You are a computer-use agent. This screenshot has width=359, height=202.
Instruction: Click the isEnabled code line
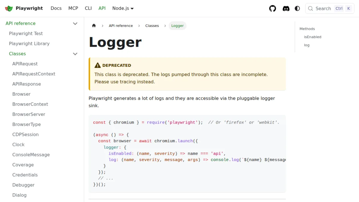coord(167,154)
